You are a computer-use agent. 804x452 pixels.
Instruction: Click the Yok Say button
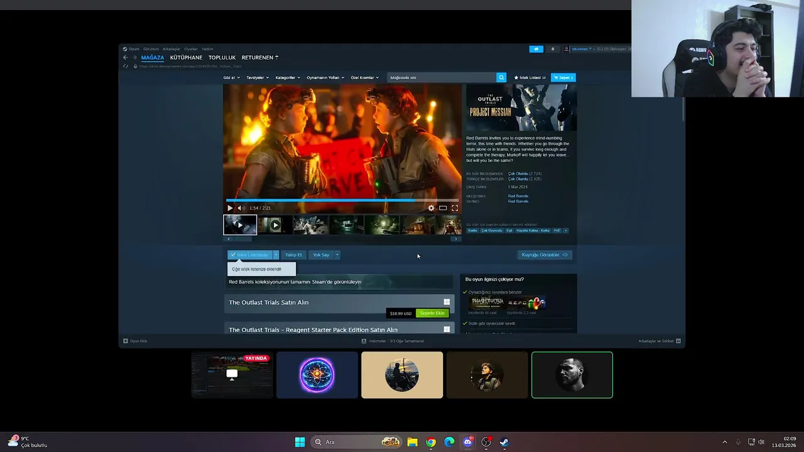(x=321, y=255)
